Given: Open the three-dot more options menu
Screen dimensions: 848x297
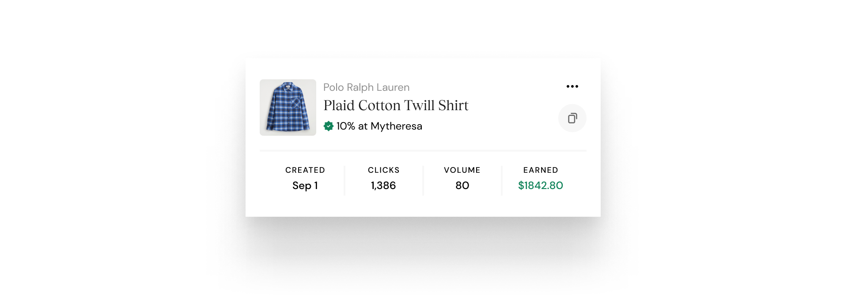Looking at the screenshot, I should [572, 86].
